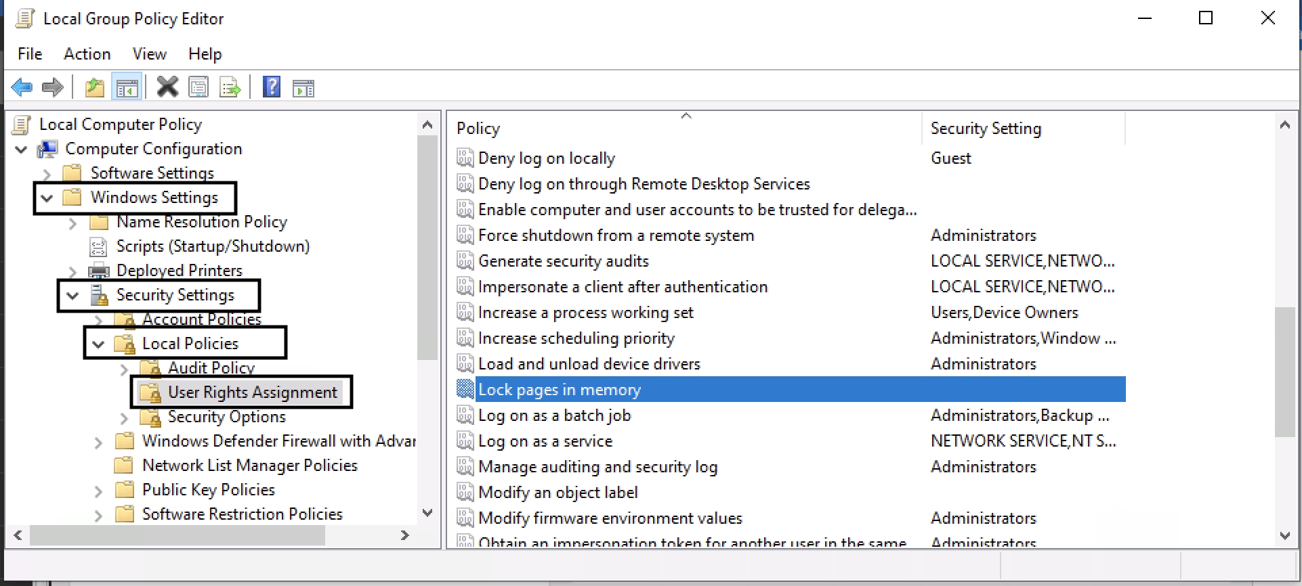The image size is (1302, 586).
Task: Collapse the Local Policies tree node
Action: pyautogui.click(x=98, y=344)
